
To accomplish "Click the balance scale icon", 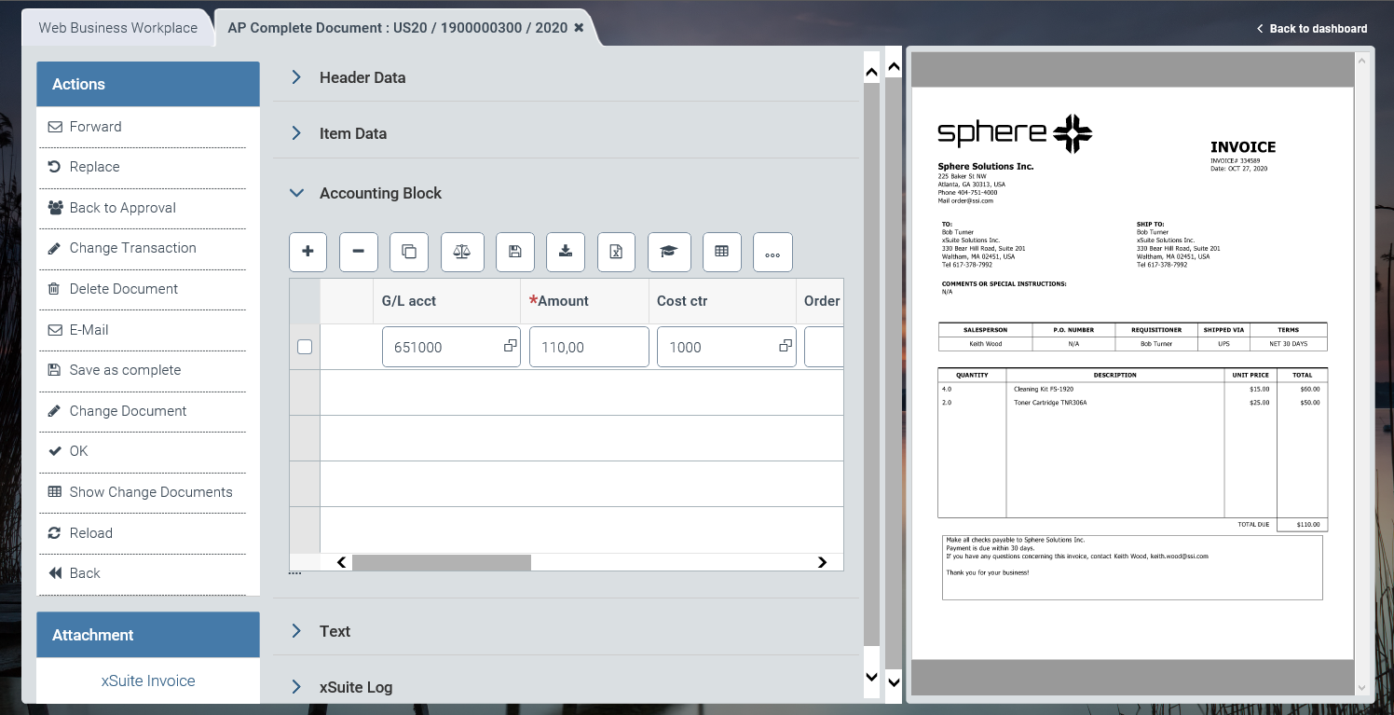I will tap(461, 252).
